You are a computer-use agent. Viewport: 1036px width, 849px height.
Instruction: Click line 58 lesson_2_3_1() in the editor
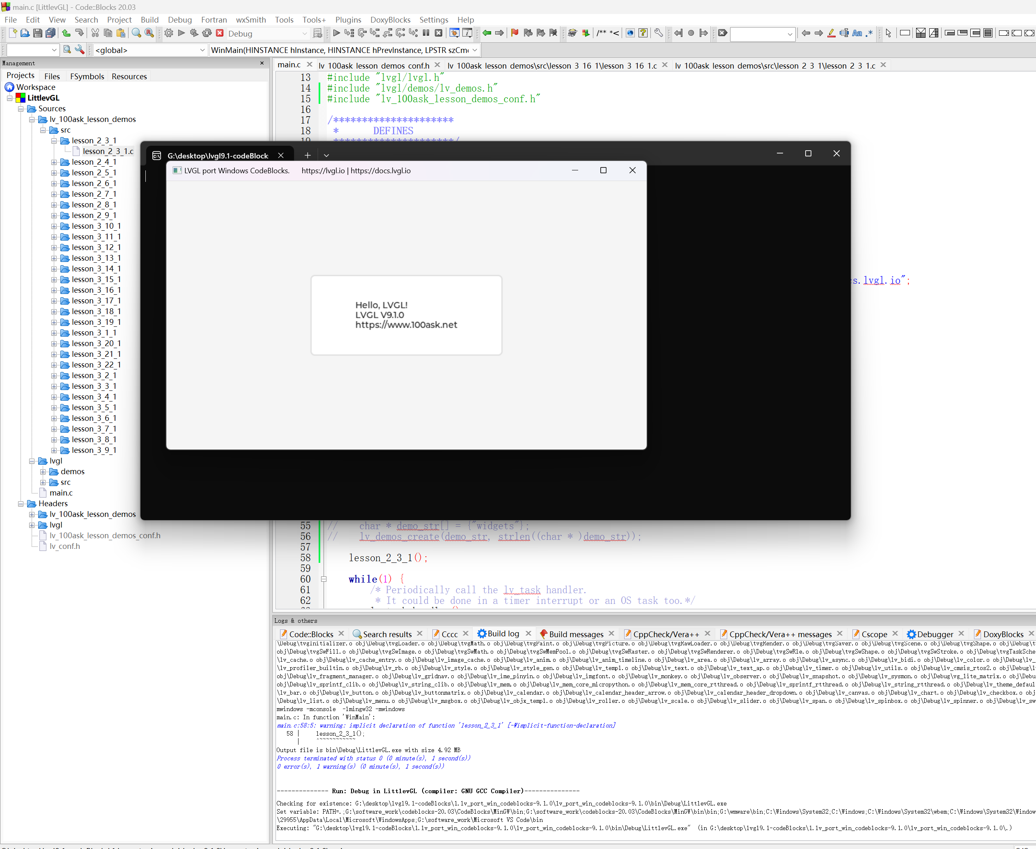click(388, 558)
